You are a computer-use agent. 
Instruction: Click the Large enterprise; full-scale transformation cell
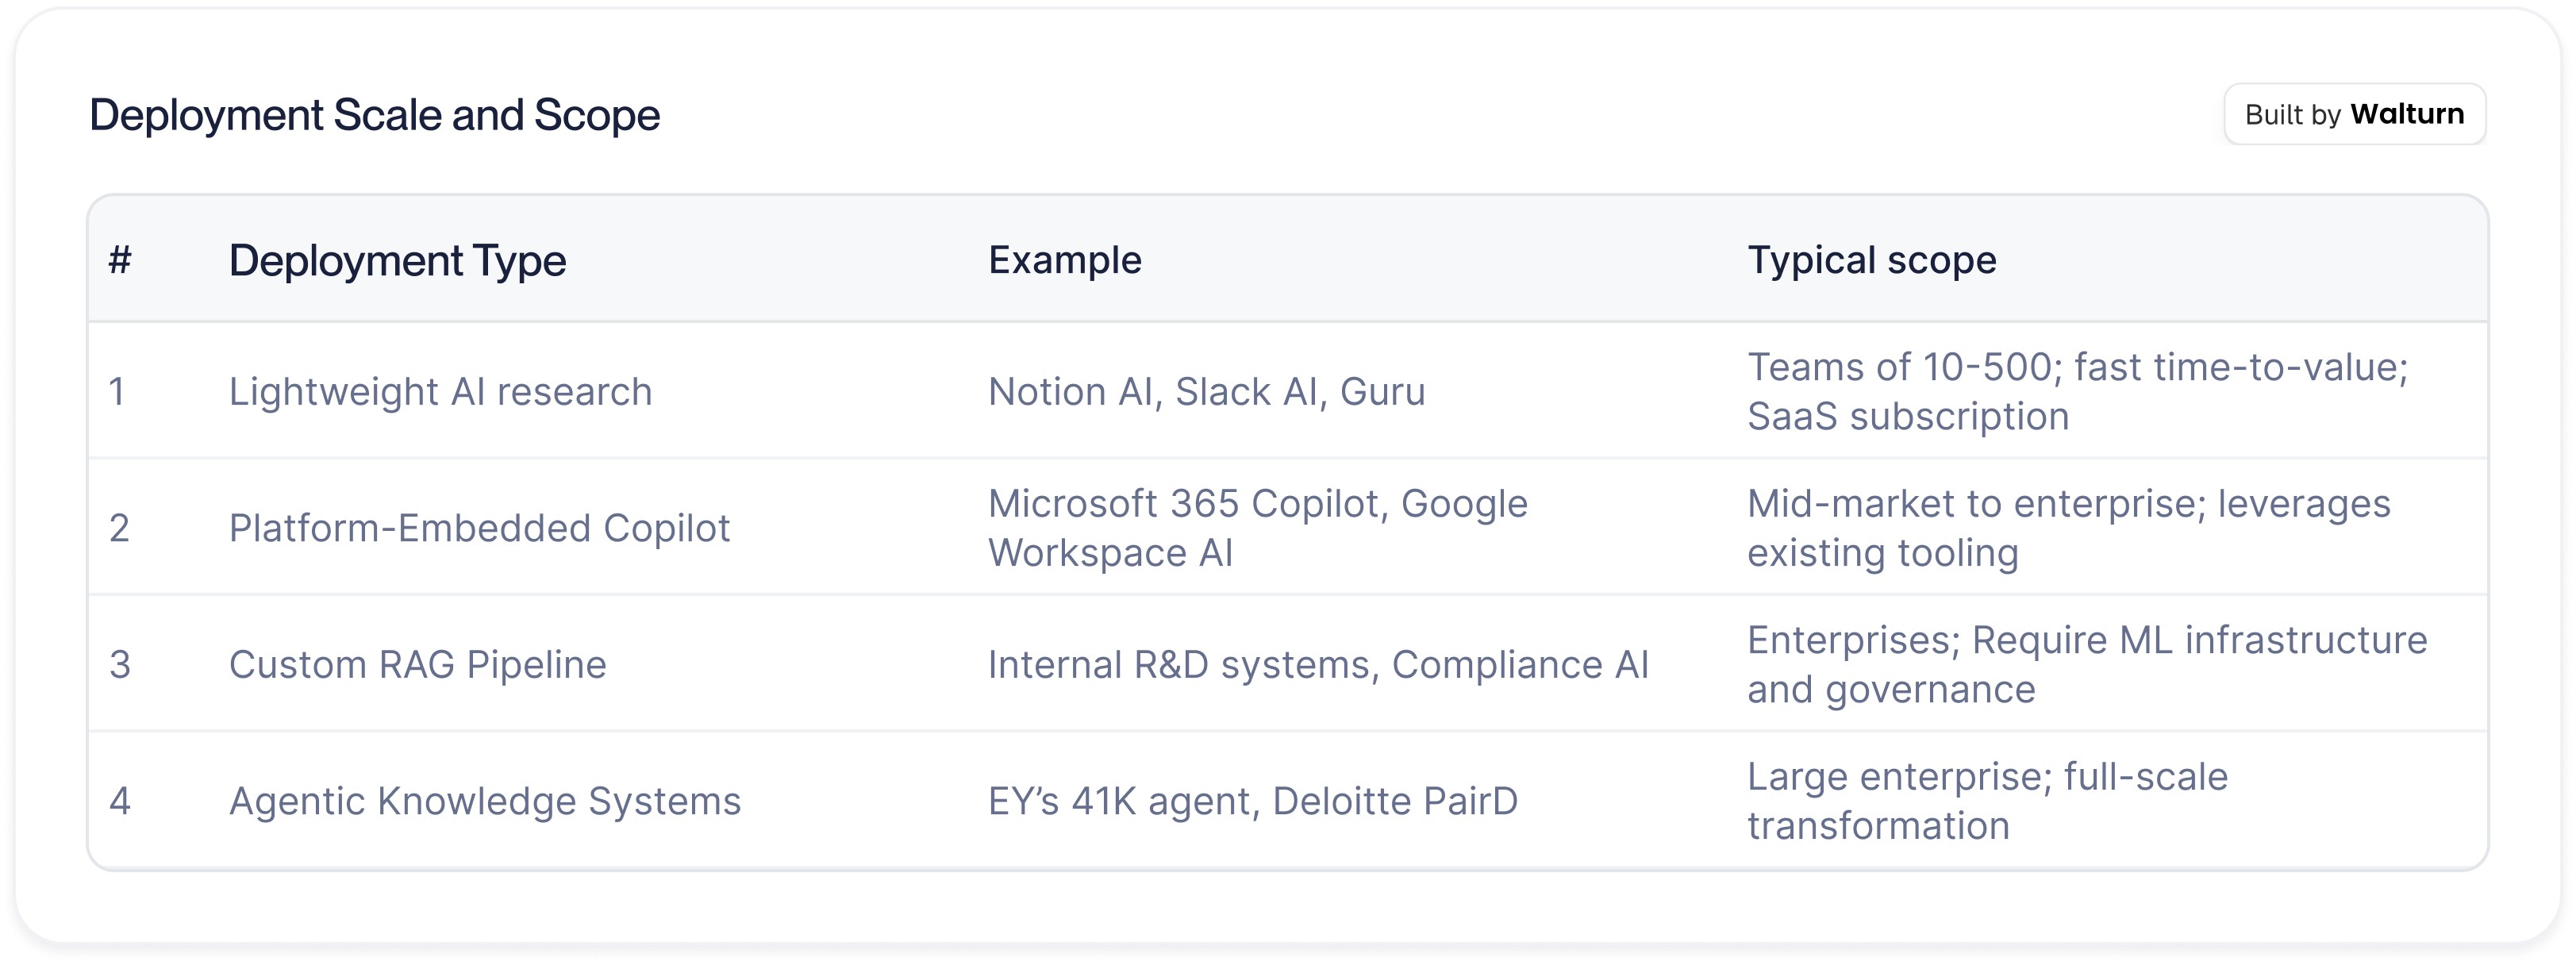click(x=1987, y=801)
